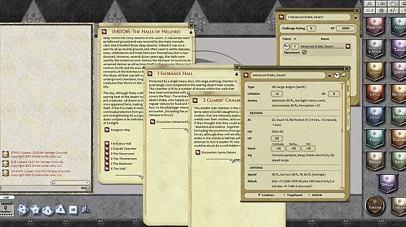Pick the d6 die showing 5
The width and height of the screenshot is (406, 227).
point(73,210)
